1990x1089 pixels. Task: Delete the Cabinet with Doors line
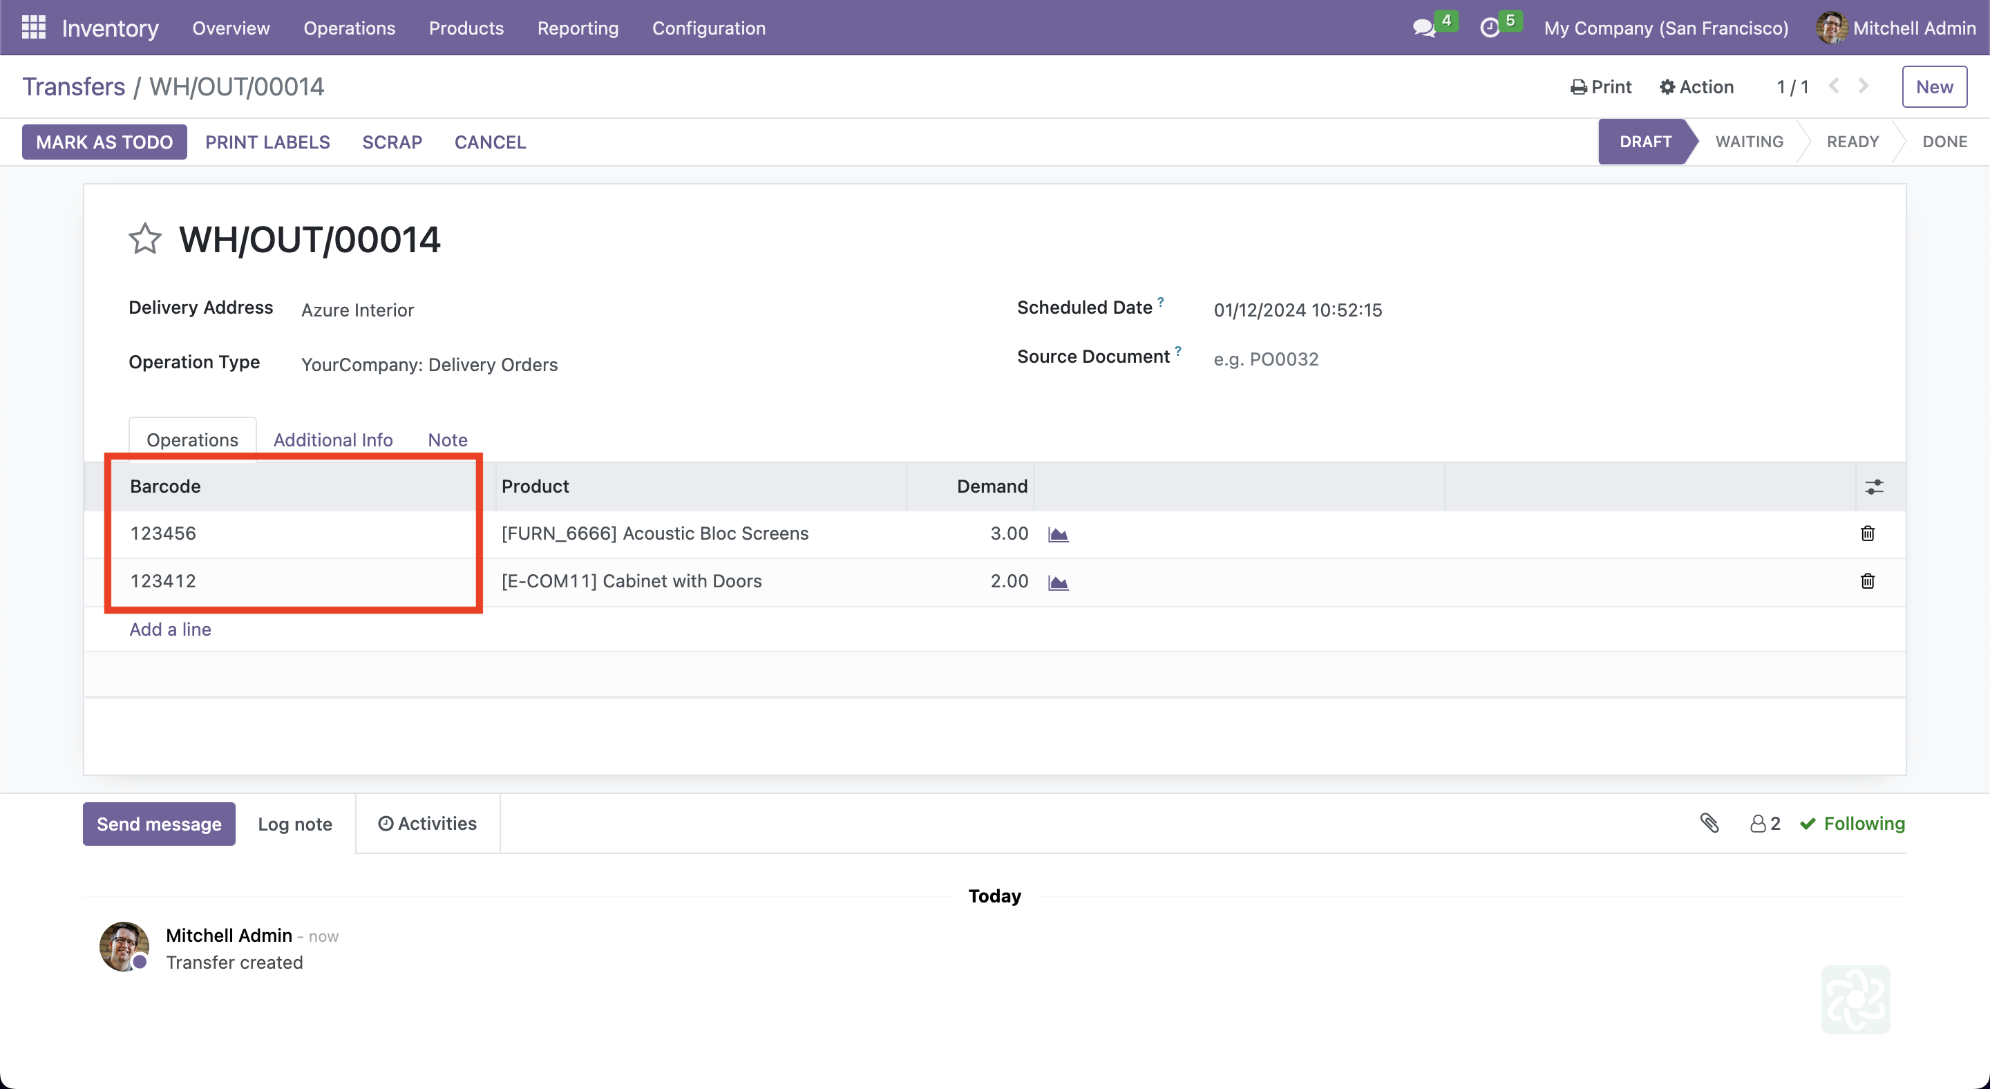[1867, 582]
